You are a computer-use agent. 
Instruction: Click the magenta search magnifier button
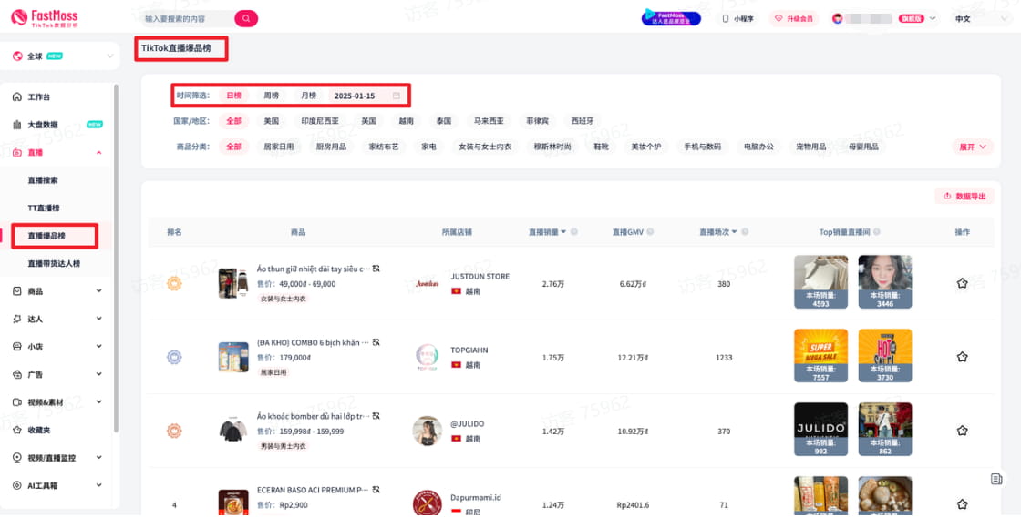click(x=245, y=18)
